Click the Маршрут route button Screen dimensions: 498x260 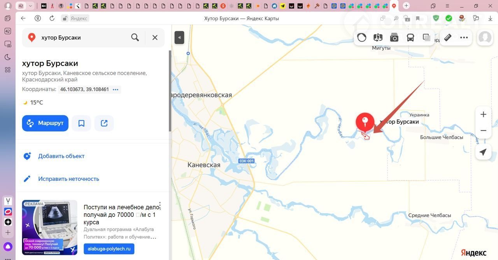45,123
